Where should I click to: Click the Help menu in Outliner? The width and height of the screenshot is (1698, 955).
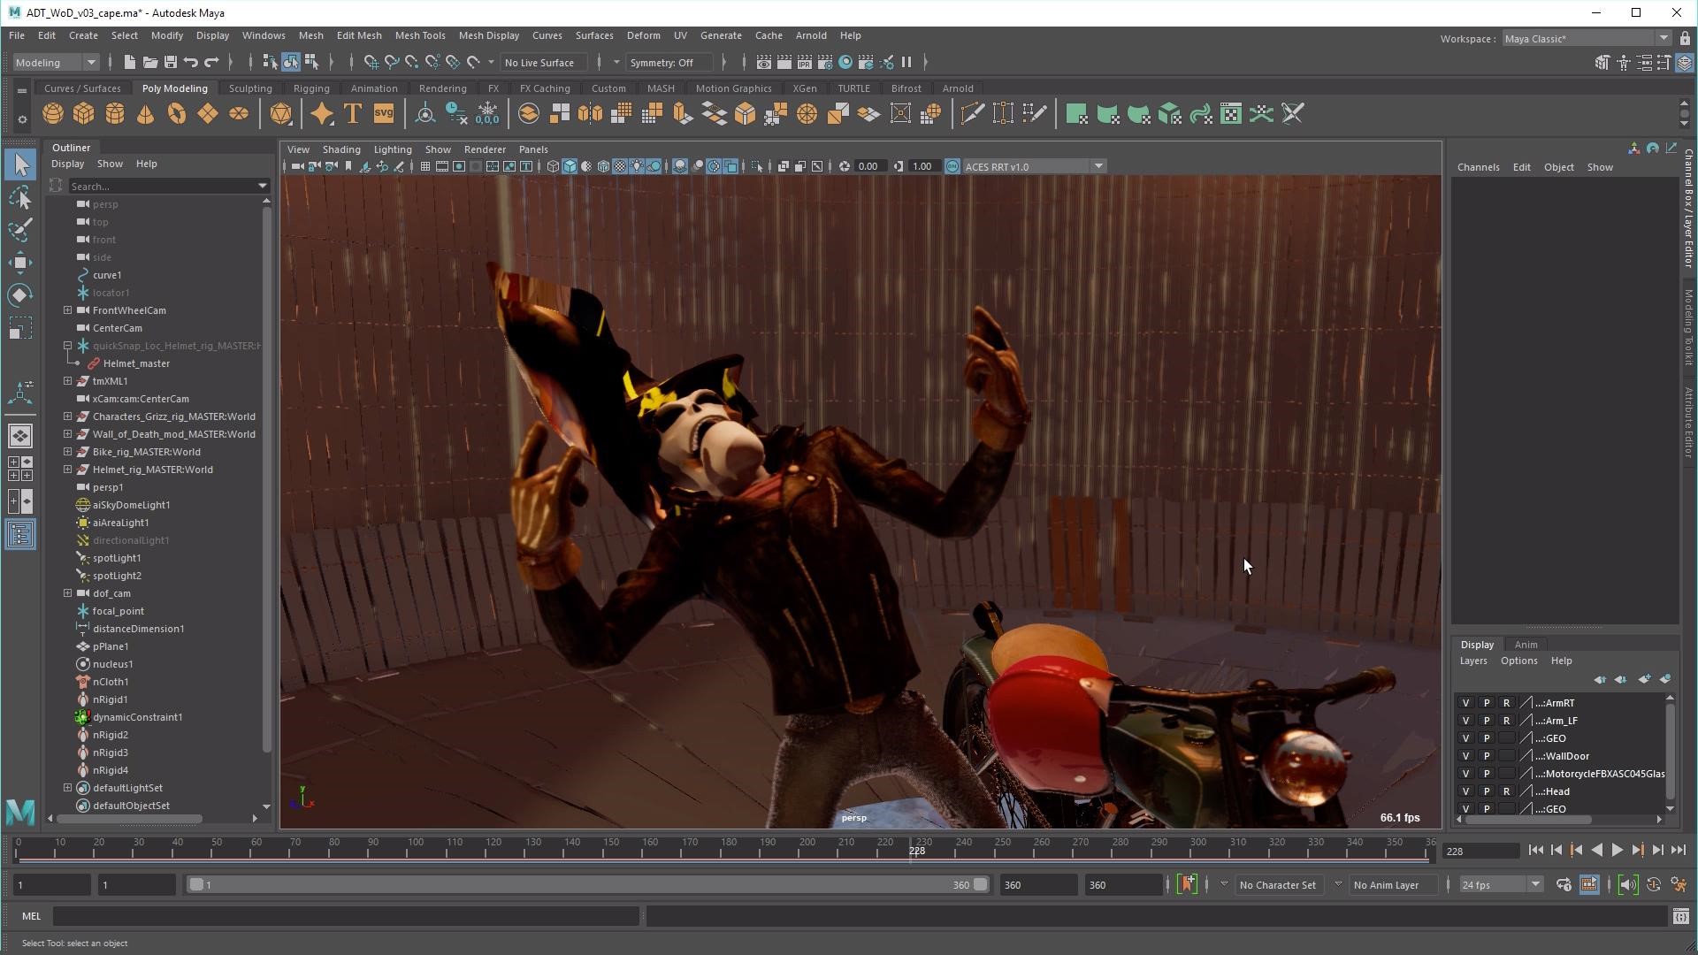(x=146, y=164)
